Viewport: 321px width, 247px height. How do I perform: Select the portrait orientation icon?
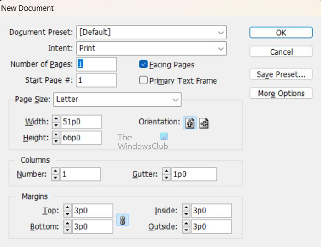[189, 123]
